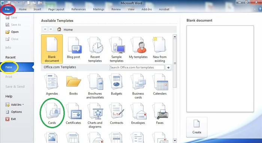Click Save As in backstage menu
This screenshot has height=143, width=262.
tap(13, 25)
